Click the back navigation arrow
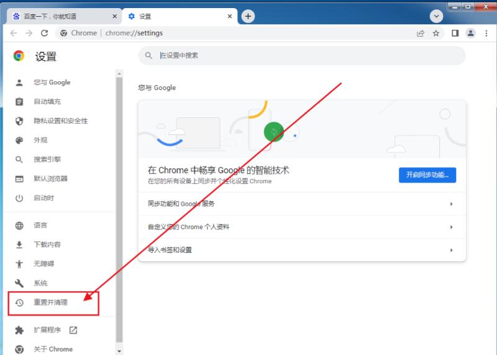The height and width of the screenshot is (355, 497). (x=14, y=33)
